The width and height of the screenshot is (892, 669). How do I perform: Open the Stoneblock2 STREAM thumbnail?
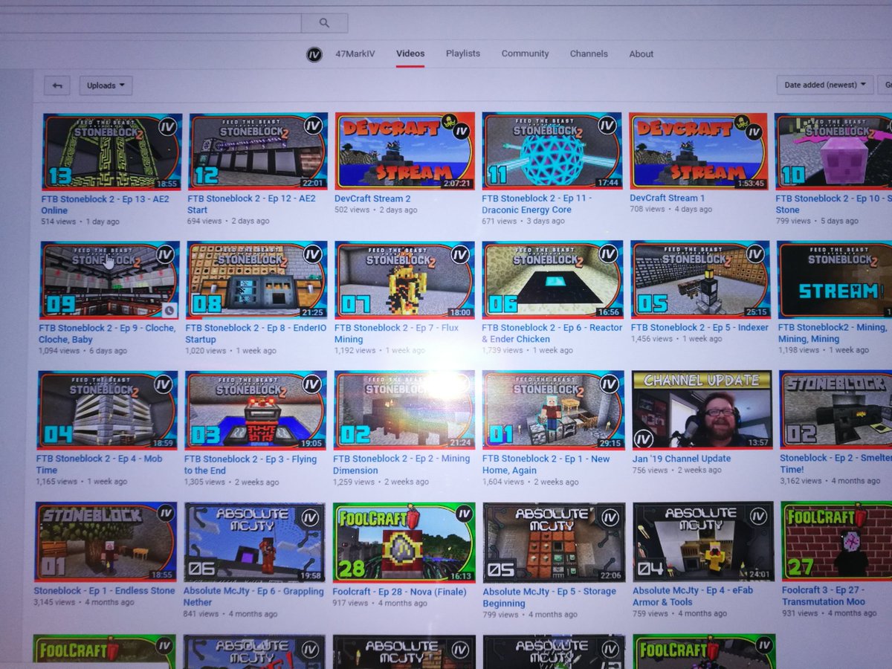click(x=835, y=279)
